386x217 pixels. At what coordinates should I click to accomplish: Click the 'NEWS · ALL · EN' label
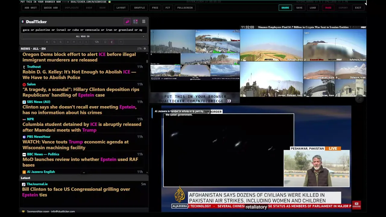tap(33, 49)
